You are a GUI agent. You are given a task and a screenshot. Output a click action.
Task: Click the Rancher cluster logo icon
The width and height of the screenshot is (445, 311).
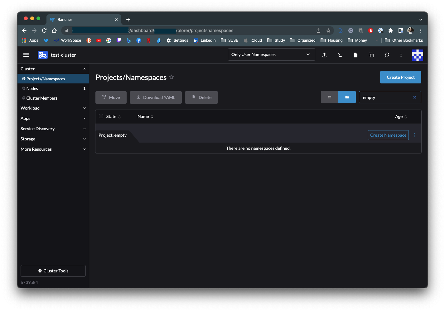pos(43,54)
